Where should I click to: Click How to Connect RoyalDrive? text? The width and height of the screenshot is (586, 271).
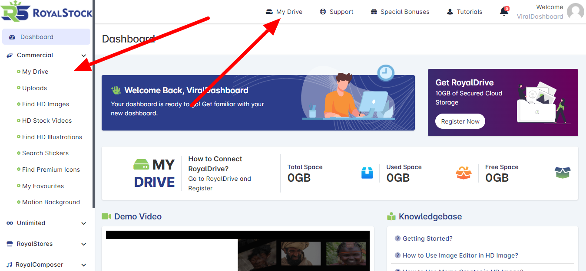215,163
